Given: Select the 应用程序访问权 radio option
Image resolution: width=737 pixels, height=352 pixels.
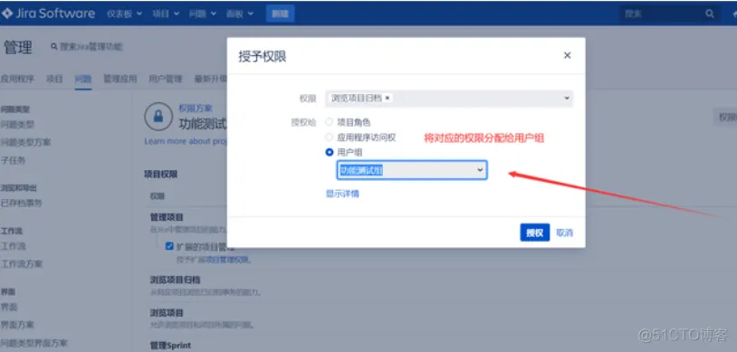Looking at the screenshot, I should pos(329,138).
